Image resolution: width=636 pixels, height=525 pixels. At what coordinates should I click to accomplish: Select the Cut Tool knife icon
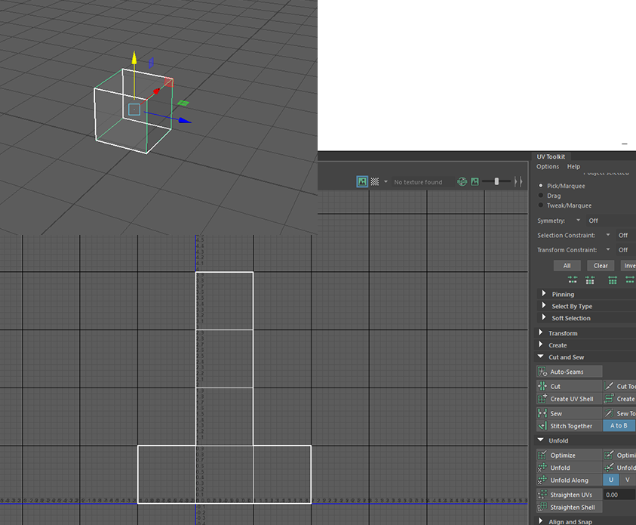tap(609, 386)
